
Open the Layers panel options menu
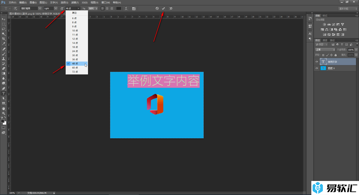356,40
